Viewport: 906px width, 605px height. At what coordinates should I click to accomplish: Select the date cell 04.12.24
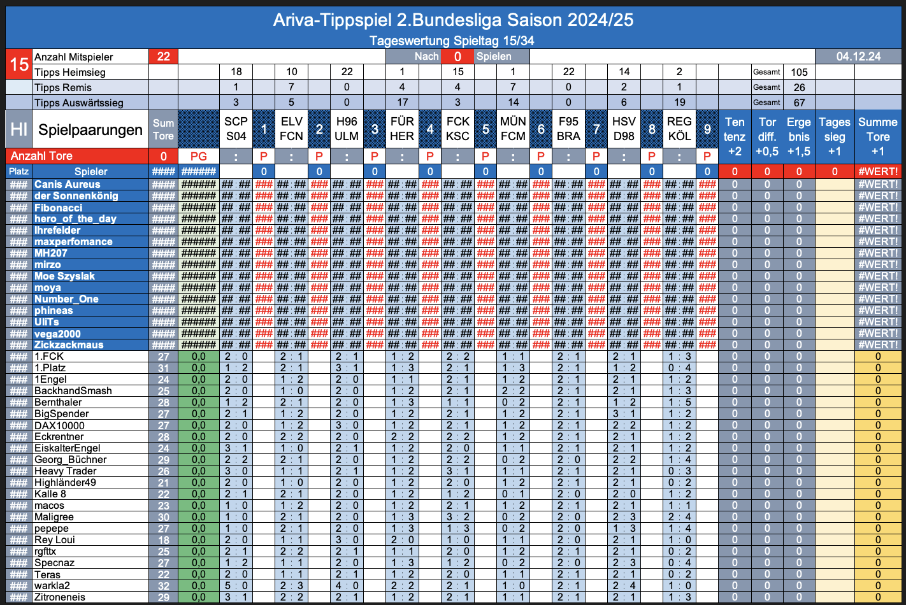coord(859,57)
